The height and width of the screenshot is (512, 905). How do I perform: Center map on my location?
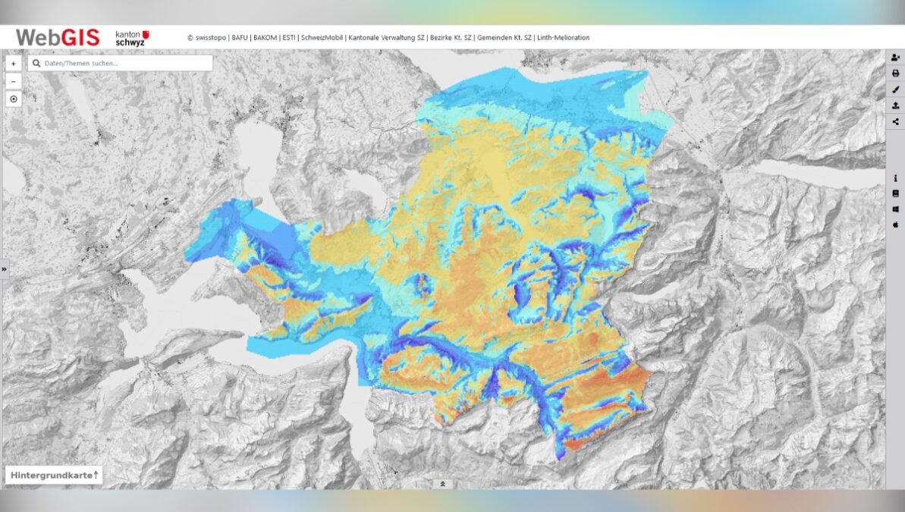pos(14,99)
